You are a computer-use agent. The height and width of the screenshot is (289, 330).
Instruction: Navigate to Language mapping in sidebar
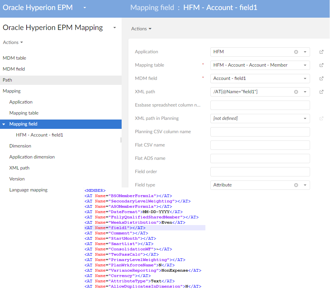click(28, 190)
